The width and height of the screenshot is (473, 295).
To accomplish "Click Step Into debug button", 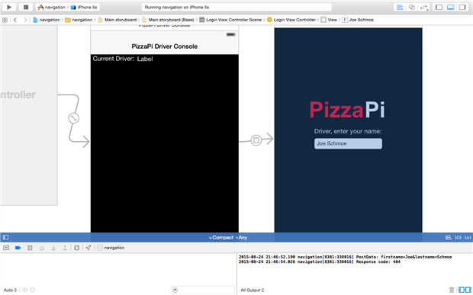I will 53,248.
